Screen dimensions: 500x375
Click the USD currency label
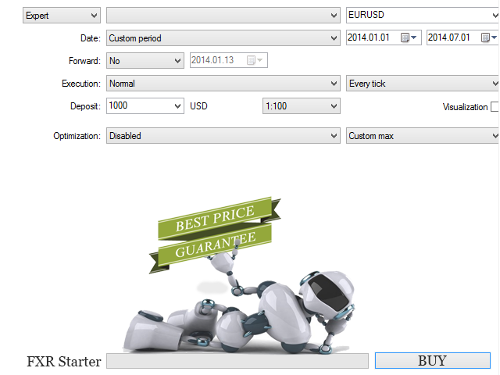point(198,106)
